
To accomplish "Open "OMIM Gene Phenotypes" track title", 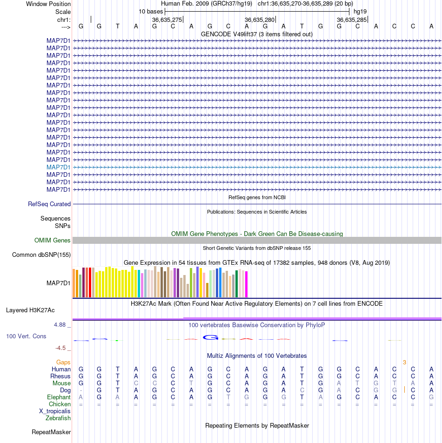I will [257, 234].
